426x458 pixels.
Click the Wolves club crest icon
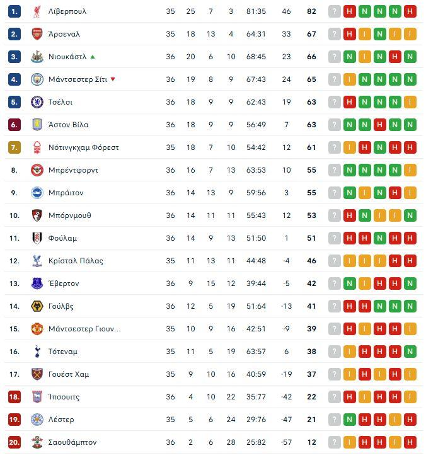[x=37, y=306]
